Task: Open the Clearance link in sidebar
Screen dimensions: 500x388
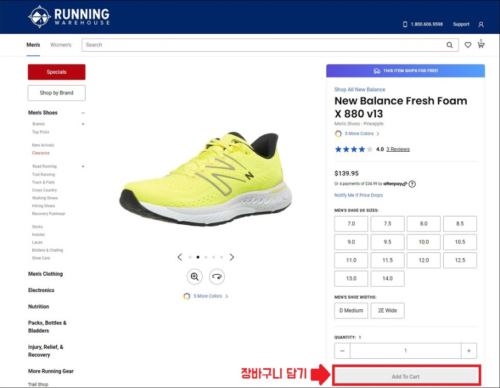Action: coord(41,153)
